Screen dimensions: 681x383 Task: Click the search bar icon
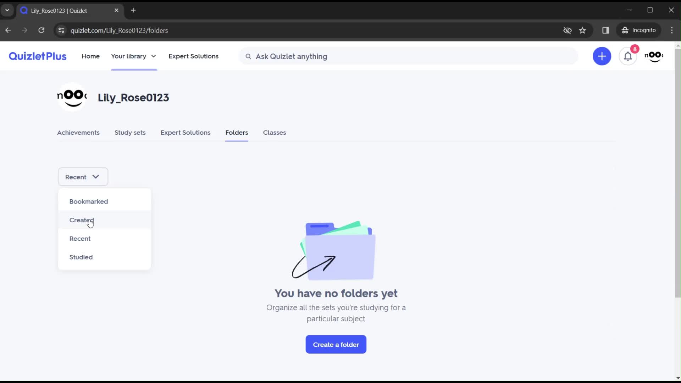[x=248, y=57]
